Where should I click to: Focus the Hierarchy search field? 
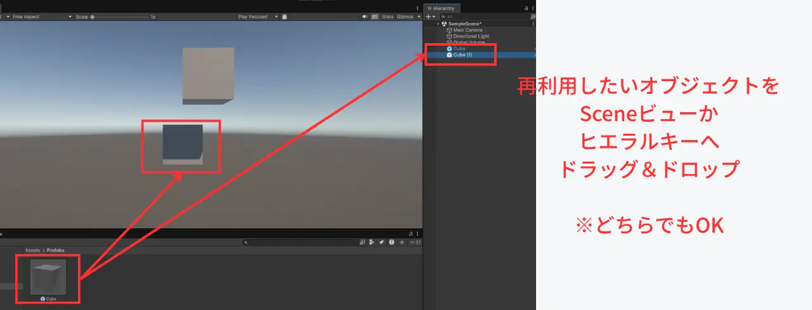tap(485, 16)
